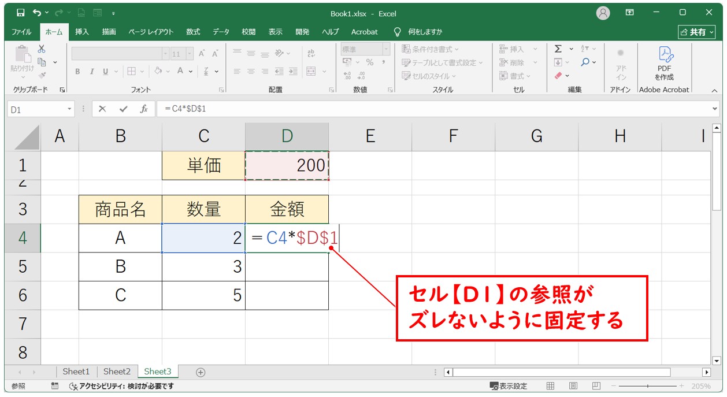Viewport: 727px width, 397px height.
Task: Click the Undo icon at top left
Action: [x=36, y=13]
